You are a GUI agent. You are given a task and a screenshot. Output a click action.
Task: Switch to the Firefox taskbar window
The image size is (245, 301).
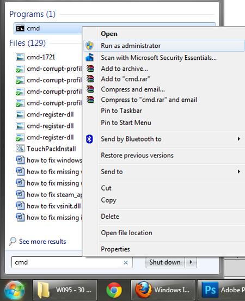(x=163, y=290)
